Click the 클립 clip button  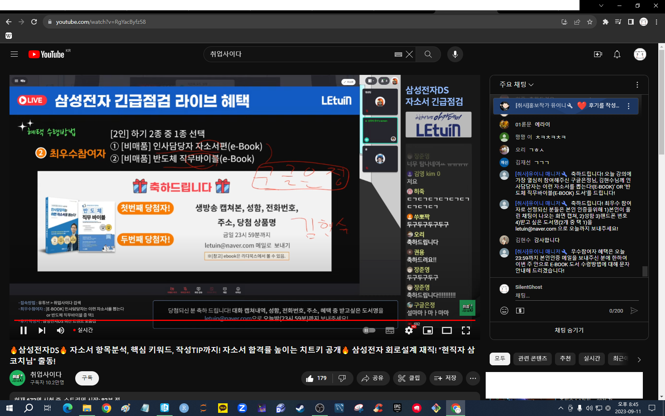tap(409, 378)
